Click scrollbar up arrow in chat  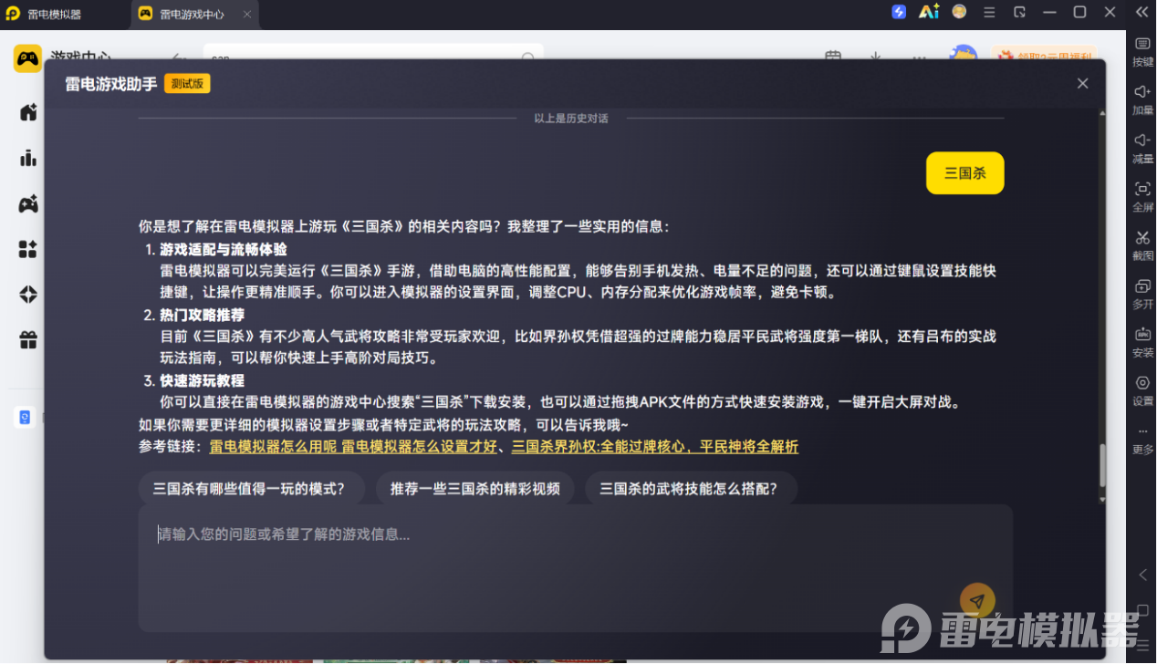click(1101, 113)
